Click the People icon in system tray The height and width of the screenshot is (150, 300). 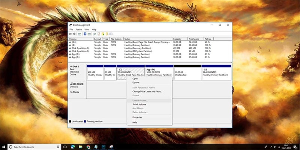(x=265, y=147)
